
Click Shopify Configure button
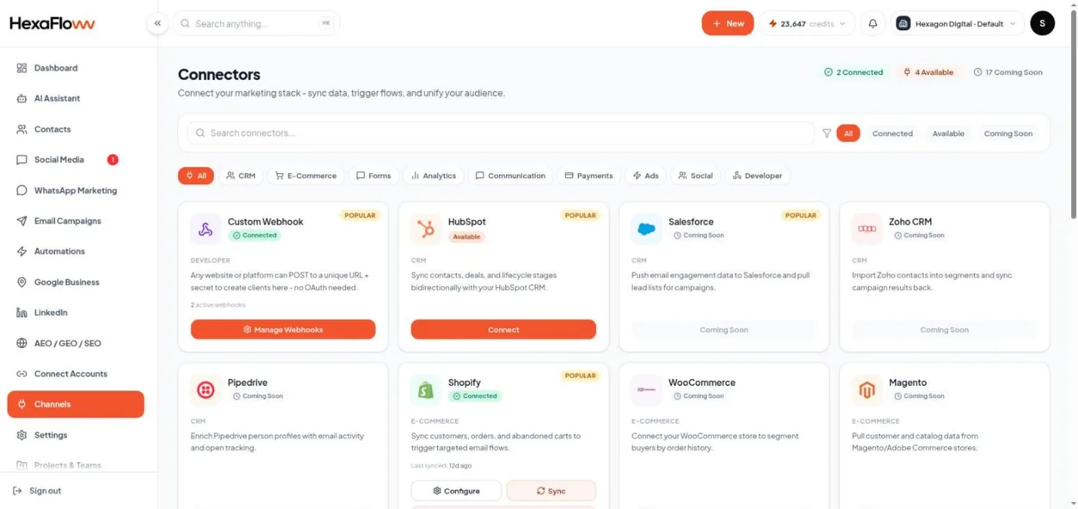(x=457, y=491)
